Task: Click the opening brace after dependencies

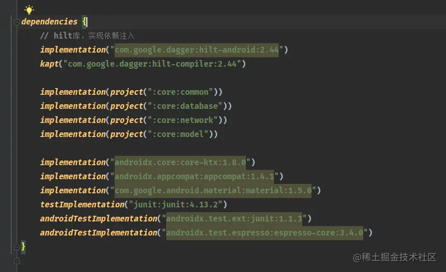Action: [84, 21]
